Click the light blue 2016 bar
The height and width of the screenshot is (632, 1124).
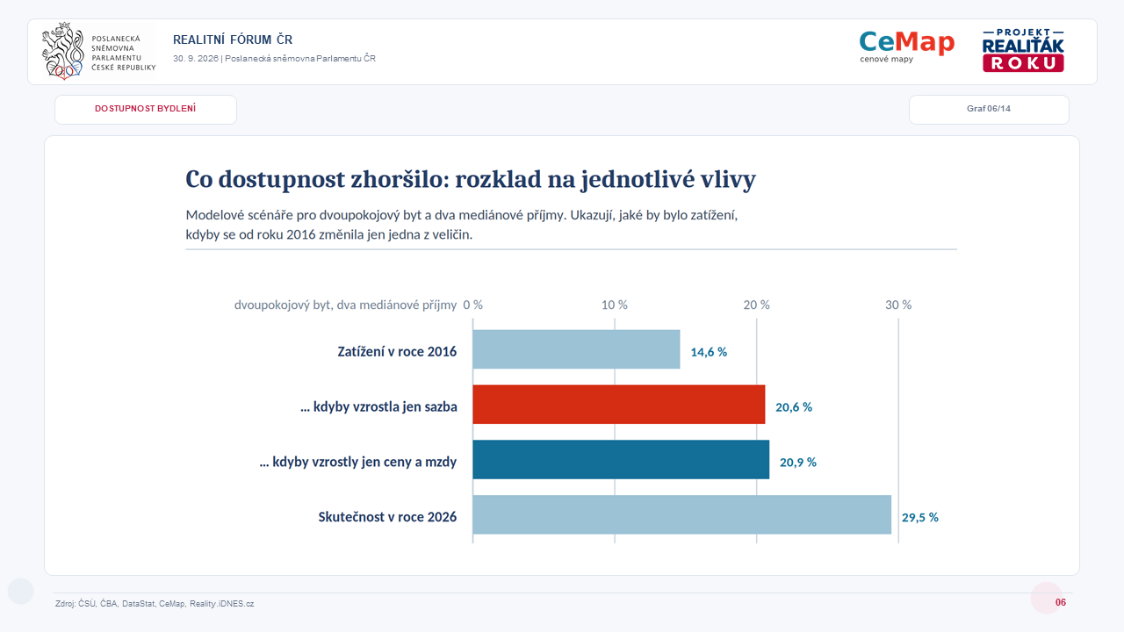click(x=576, y=349)
